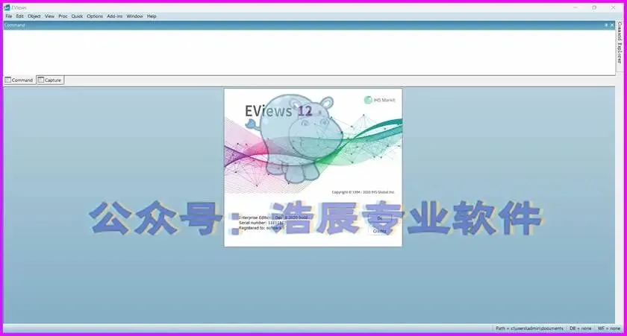
Task: Open the Edit menu
Action: click(19, 16)
